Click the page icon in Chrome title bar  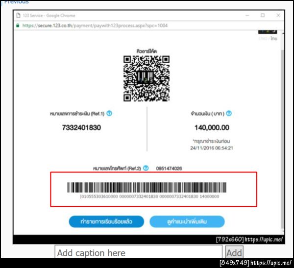18,15
